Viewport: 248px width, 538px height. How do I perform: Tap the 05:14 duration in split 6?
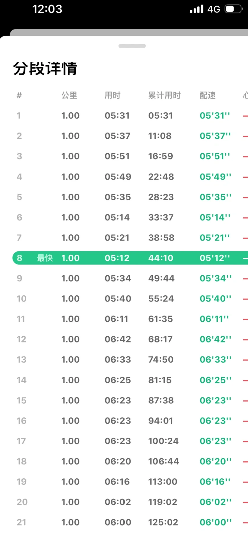pos(117,217)
